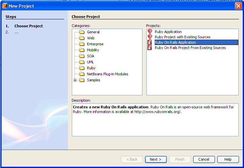Select the SOA category

point(90,56)
